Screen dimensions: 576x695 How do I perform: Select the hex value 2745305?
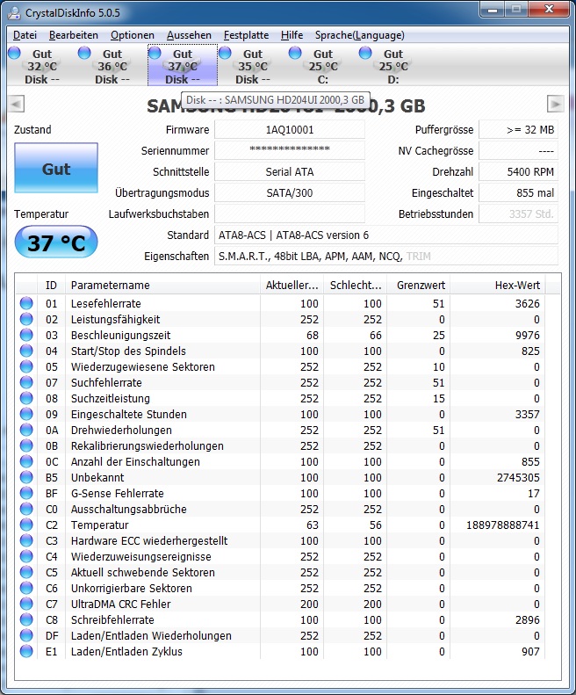(518, 477)
